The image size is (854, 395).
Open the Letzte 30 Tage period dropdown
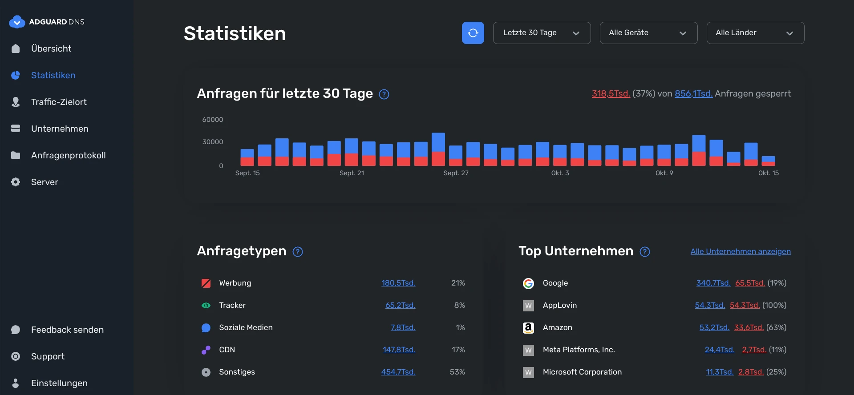point(542,33)
